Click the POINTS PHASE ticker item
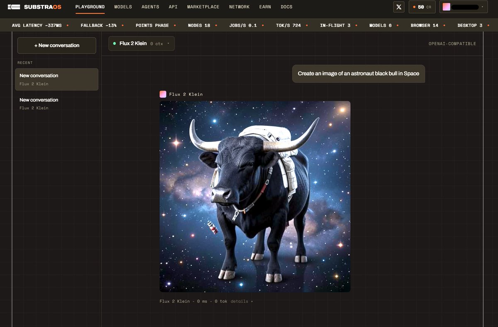498x327 pixels. click(152, 25)
